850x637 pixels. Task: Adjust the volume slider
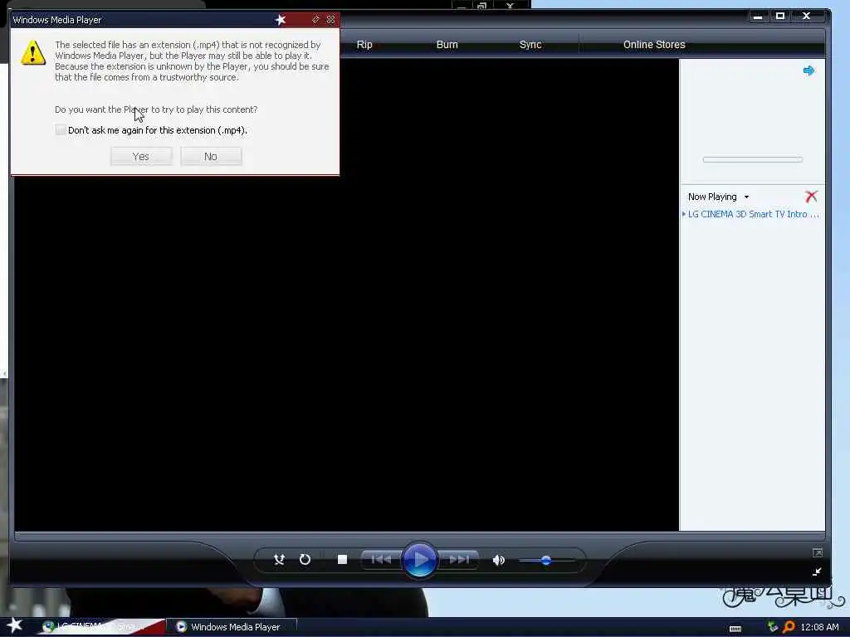click(546, 560)
